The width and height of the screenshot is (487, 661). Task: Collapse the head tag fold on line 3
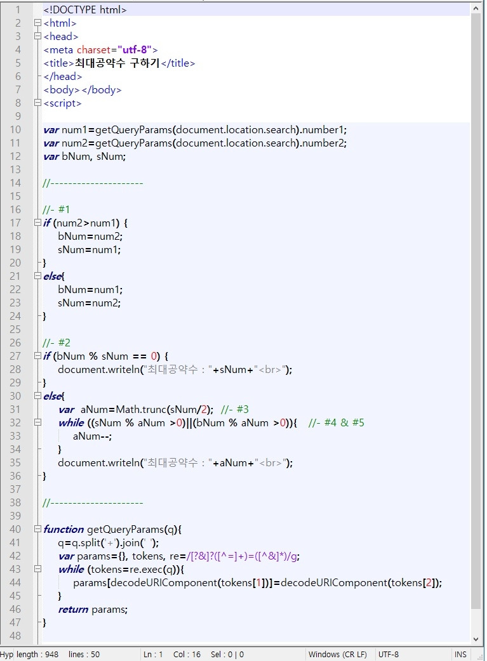[x=37, y=36]
